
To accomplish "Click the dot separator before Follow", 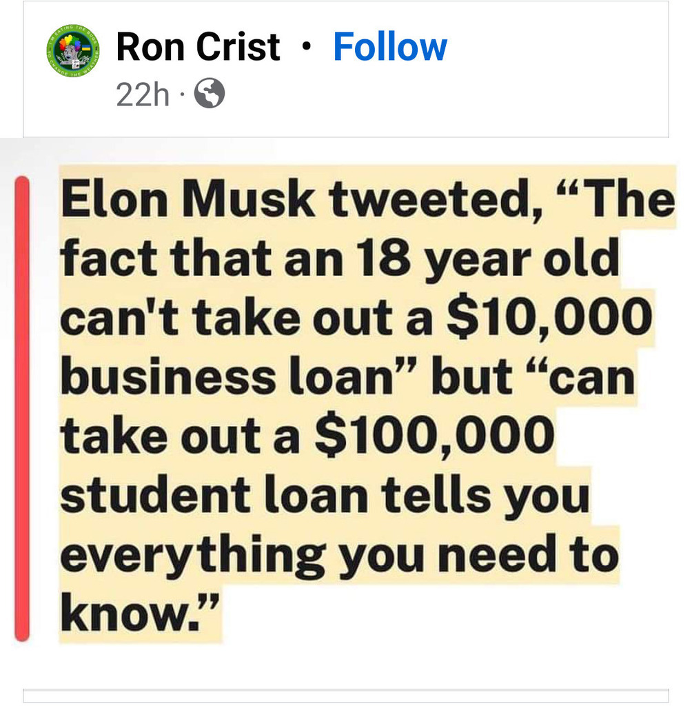I will [306, 48].
